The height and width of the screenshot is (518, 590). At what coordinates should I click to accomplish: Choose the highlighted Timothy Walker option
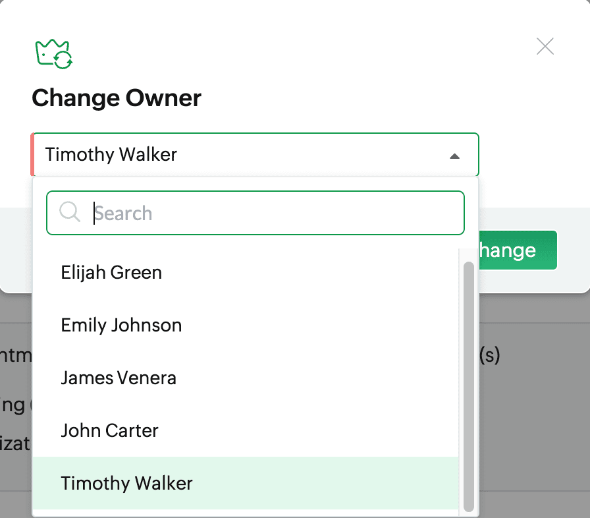(x=126, y=483)
